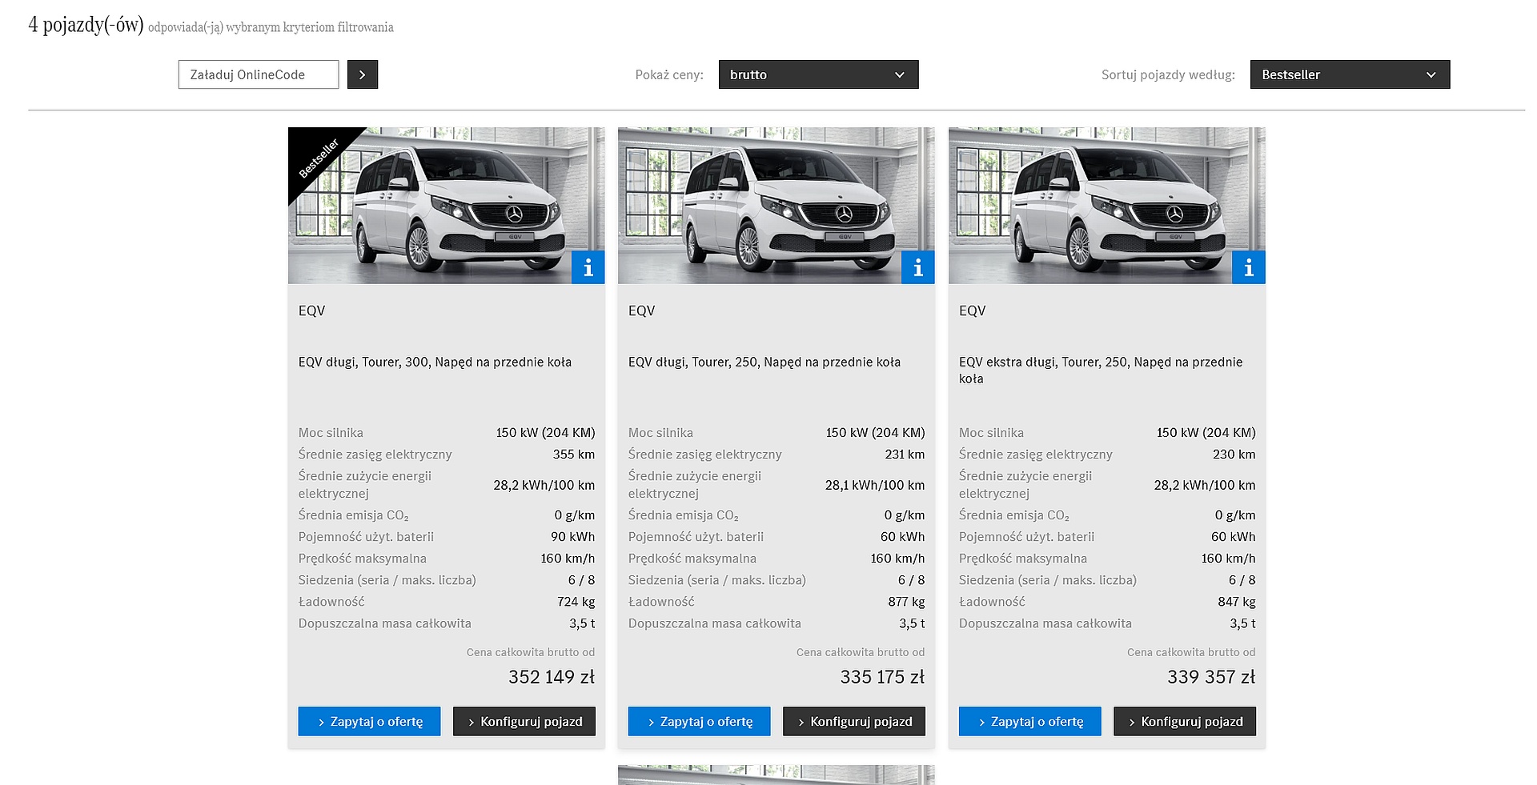Viewport: 1537px width, 785px height.
Task: Click 'Konfiguruj pojazd' for EQV ekstra długi
Action: tap(1185, 721)
